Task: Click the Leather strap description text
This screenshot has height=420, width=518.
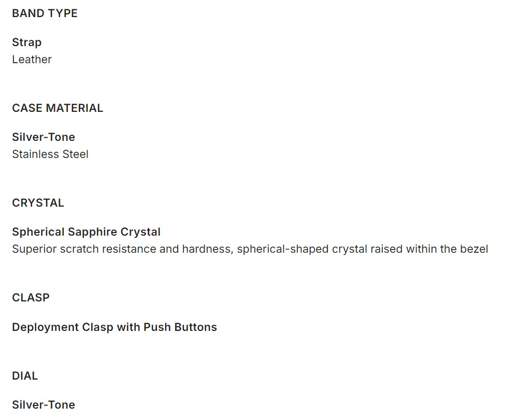Action: pyautogui.click(x=32, y=60)
